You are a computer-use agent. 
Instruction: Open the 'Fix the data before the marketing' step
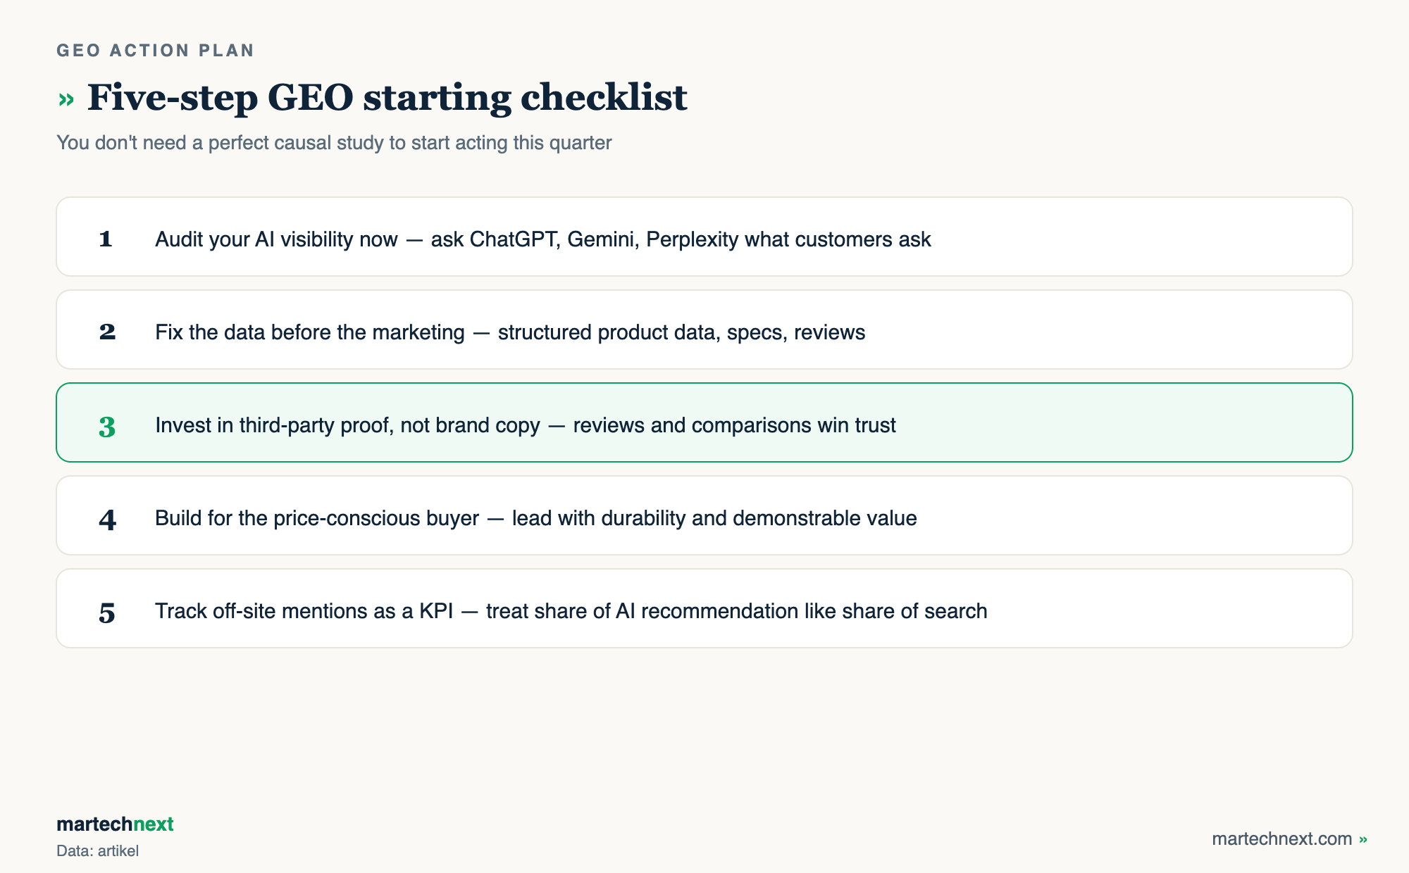[704, 329]
